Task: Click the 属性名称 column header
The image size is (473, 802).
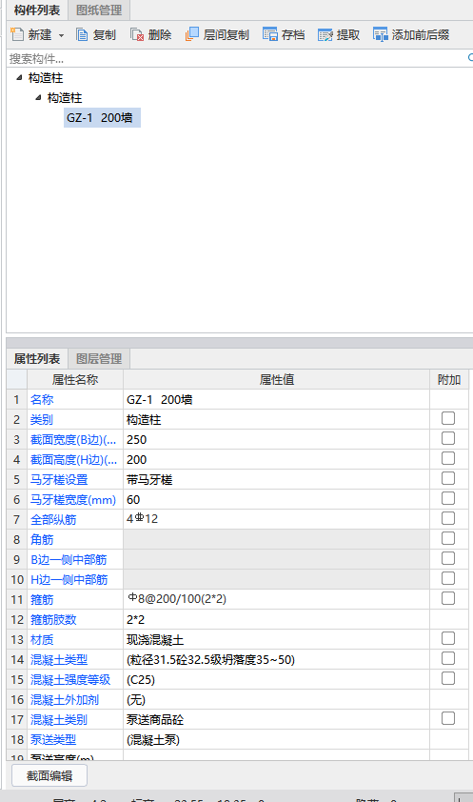Action: (75, 379)
